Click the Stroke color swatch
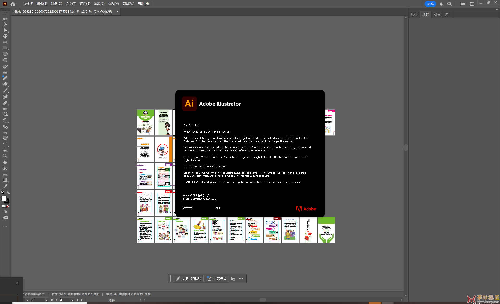500x304 pixels. click(7, 201)
